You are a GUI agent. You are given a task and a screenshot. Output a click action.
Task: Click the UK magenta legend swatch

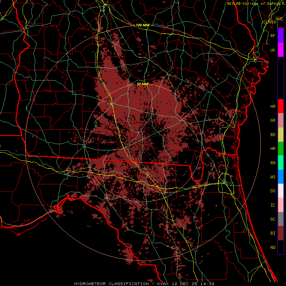pyautogui.click(x=281, y=50)
